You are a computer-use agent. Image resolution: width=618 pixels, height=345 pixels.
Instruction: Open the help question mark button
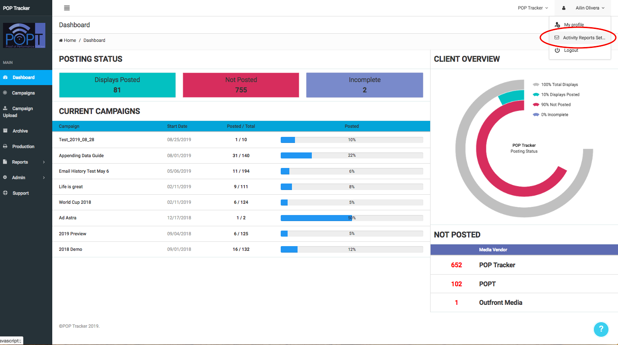601,329
